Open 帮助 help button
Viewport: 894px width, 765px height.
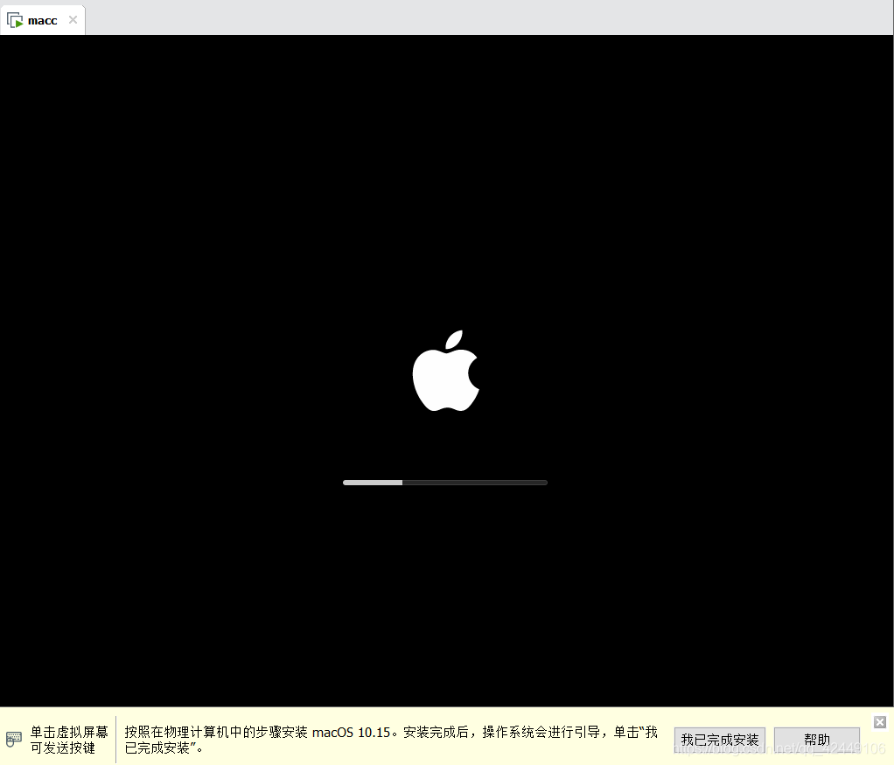click(x=816, y=740)
